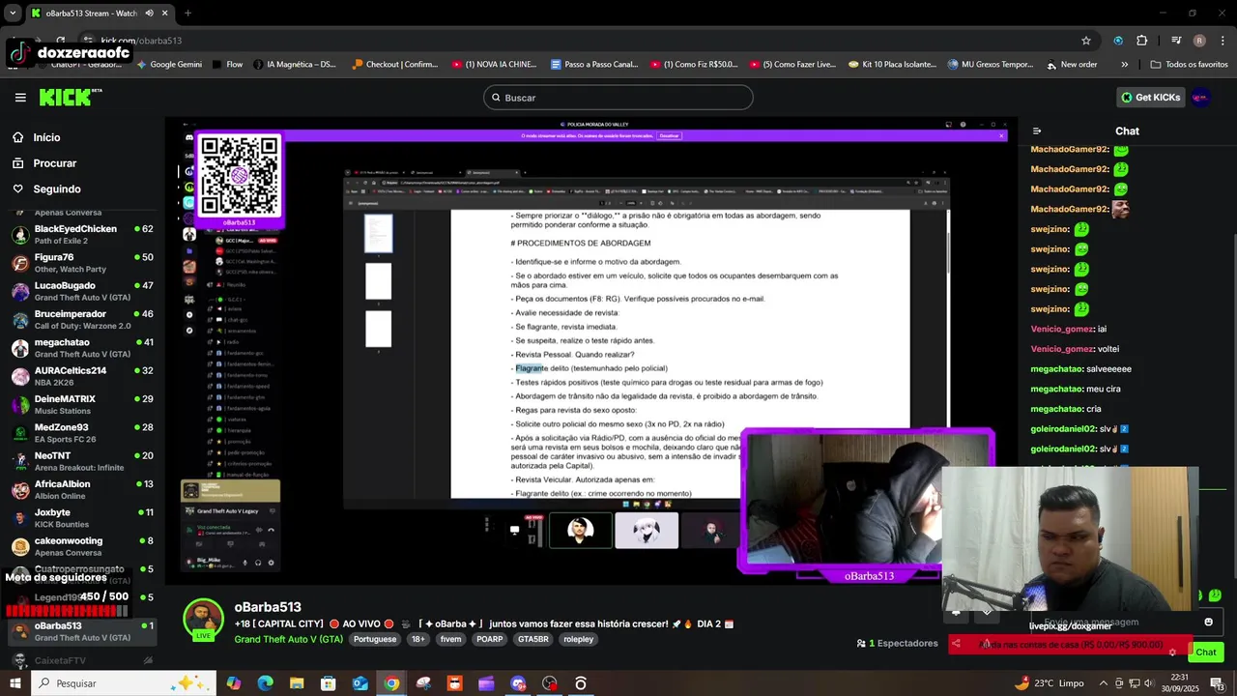
Task: Open cakeonwooting channel in sidebar
Action: pyautogui.click(x=81, y=546)
